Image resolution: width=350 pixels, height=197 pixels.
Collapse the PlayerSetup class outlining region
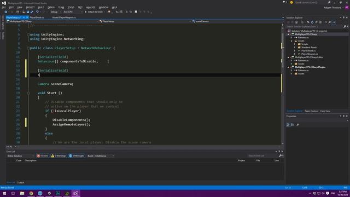(28, 48)
